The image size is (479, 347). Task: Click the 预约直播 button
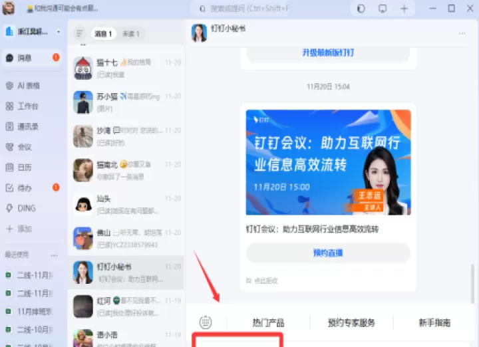coord(328,253)
